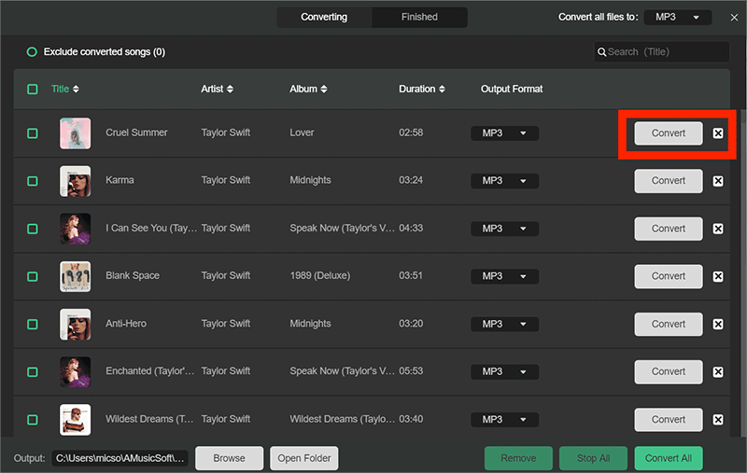Close the converter window
Image resolution: width=747 pixels, height=473 pixels.
[734, 18]
